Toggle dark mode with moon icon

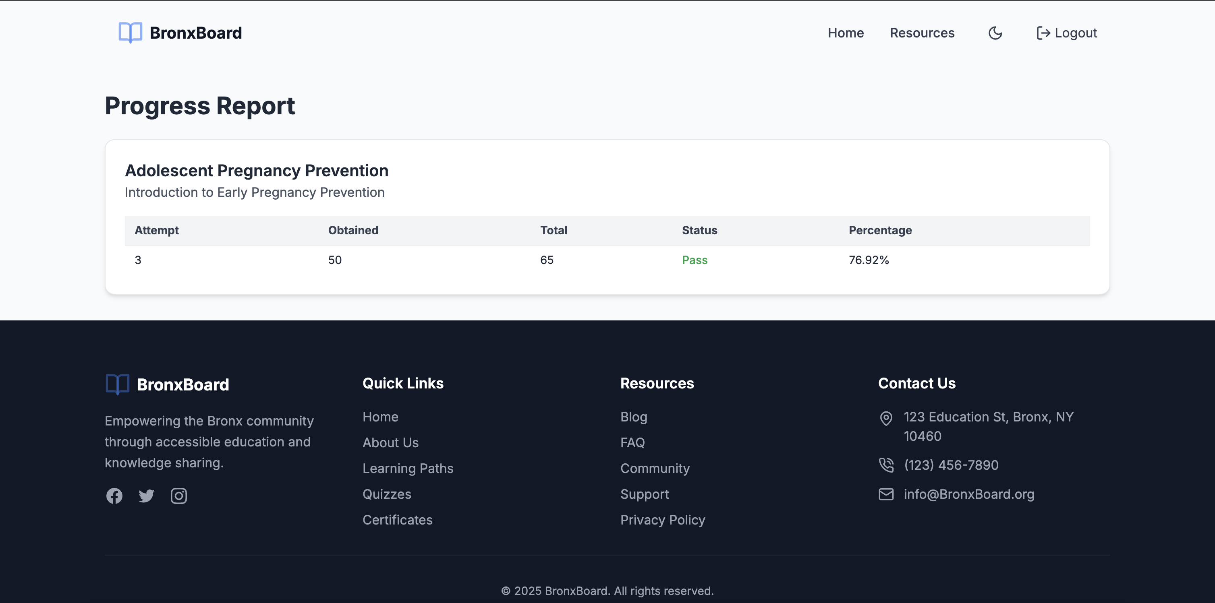pyautogui.click(x=995, y=33)
